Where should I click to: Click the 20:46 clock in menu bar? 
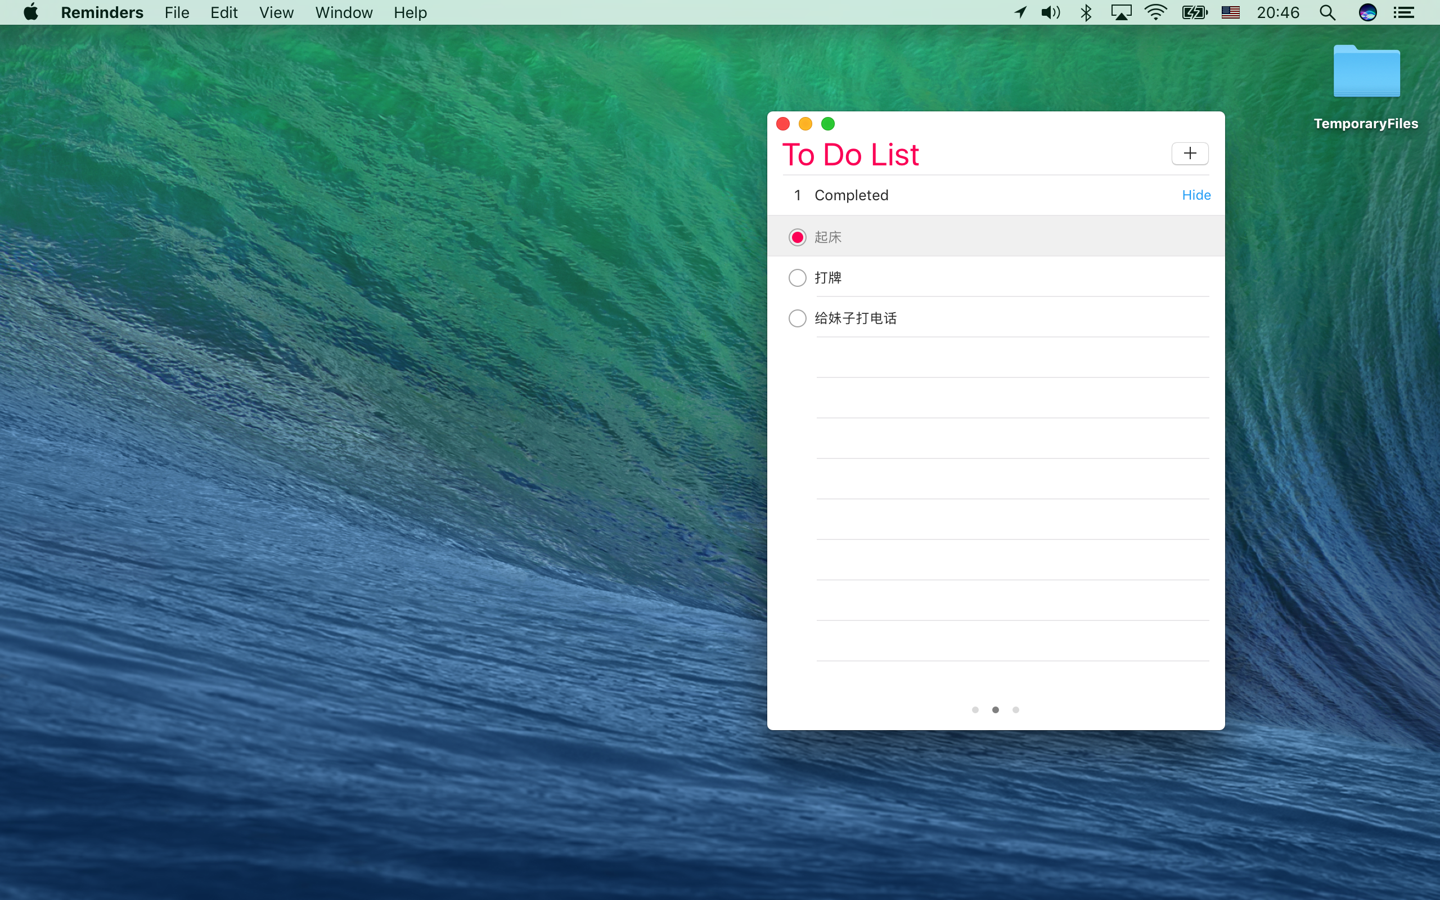[x=1277, y=12]
